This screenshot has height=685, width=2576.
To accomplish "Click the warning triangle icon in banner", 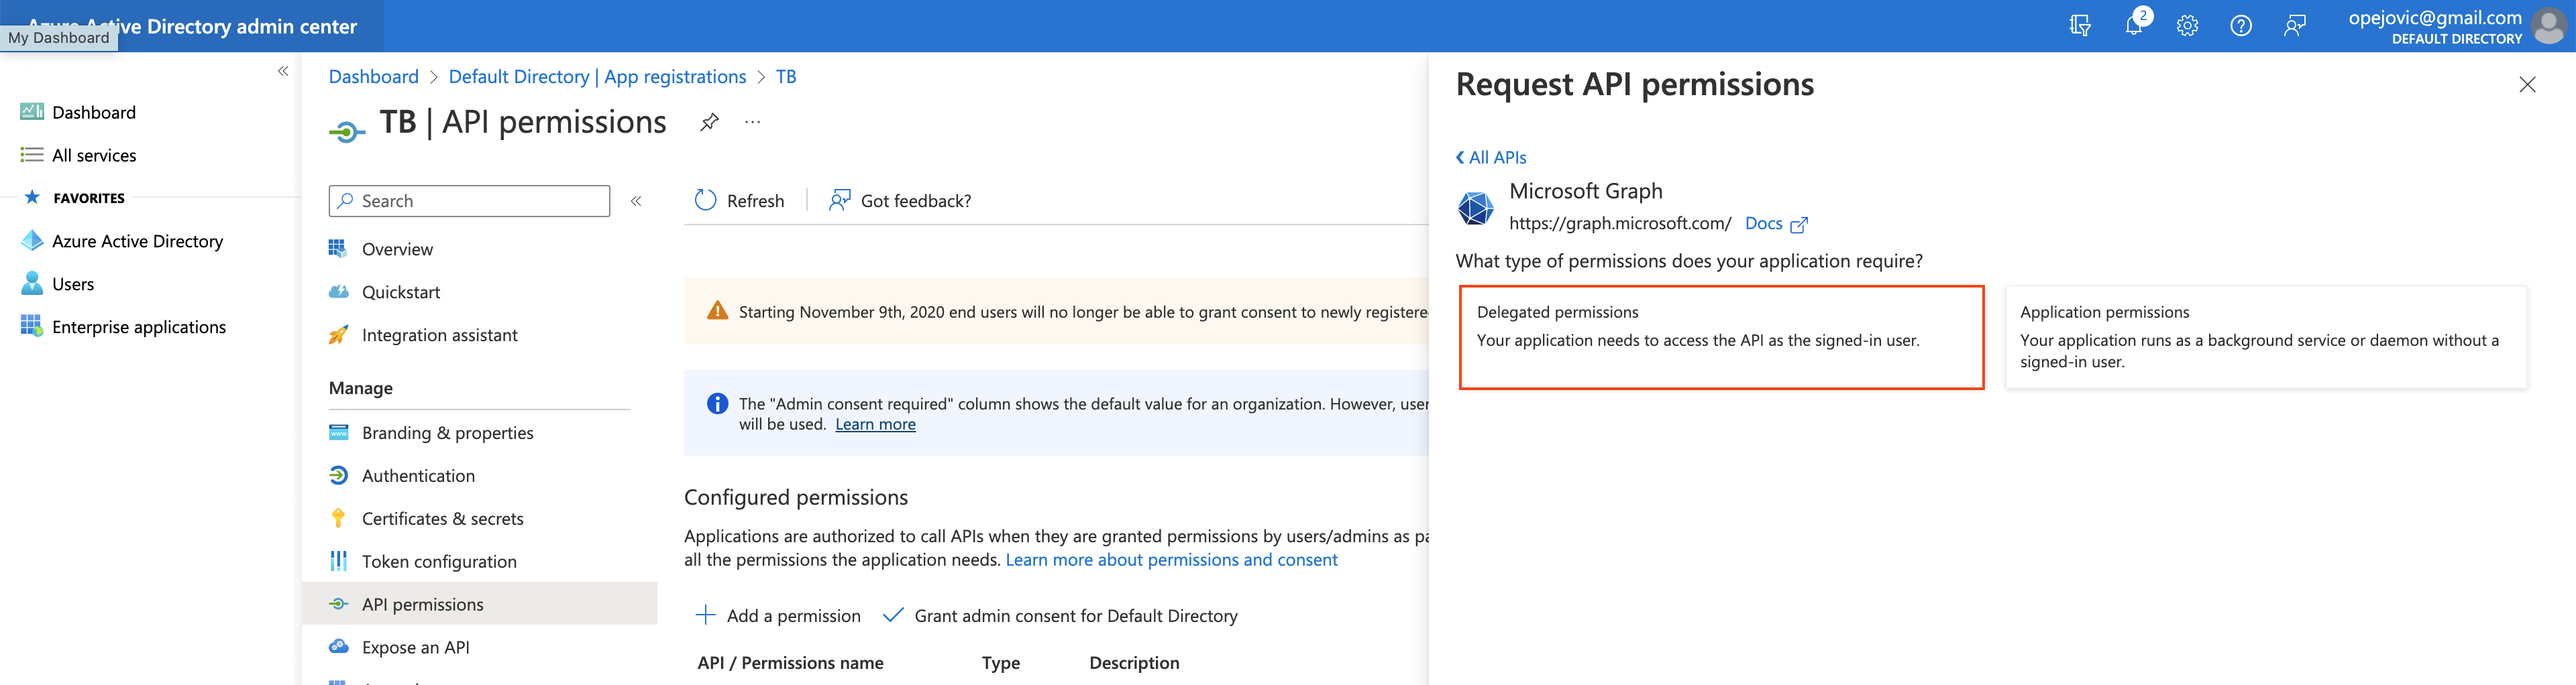I will (717, 310).
